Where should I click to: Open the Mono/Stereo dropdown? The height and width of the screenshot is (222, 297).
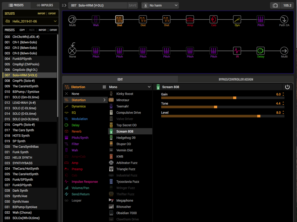point(130,87)
